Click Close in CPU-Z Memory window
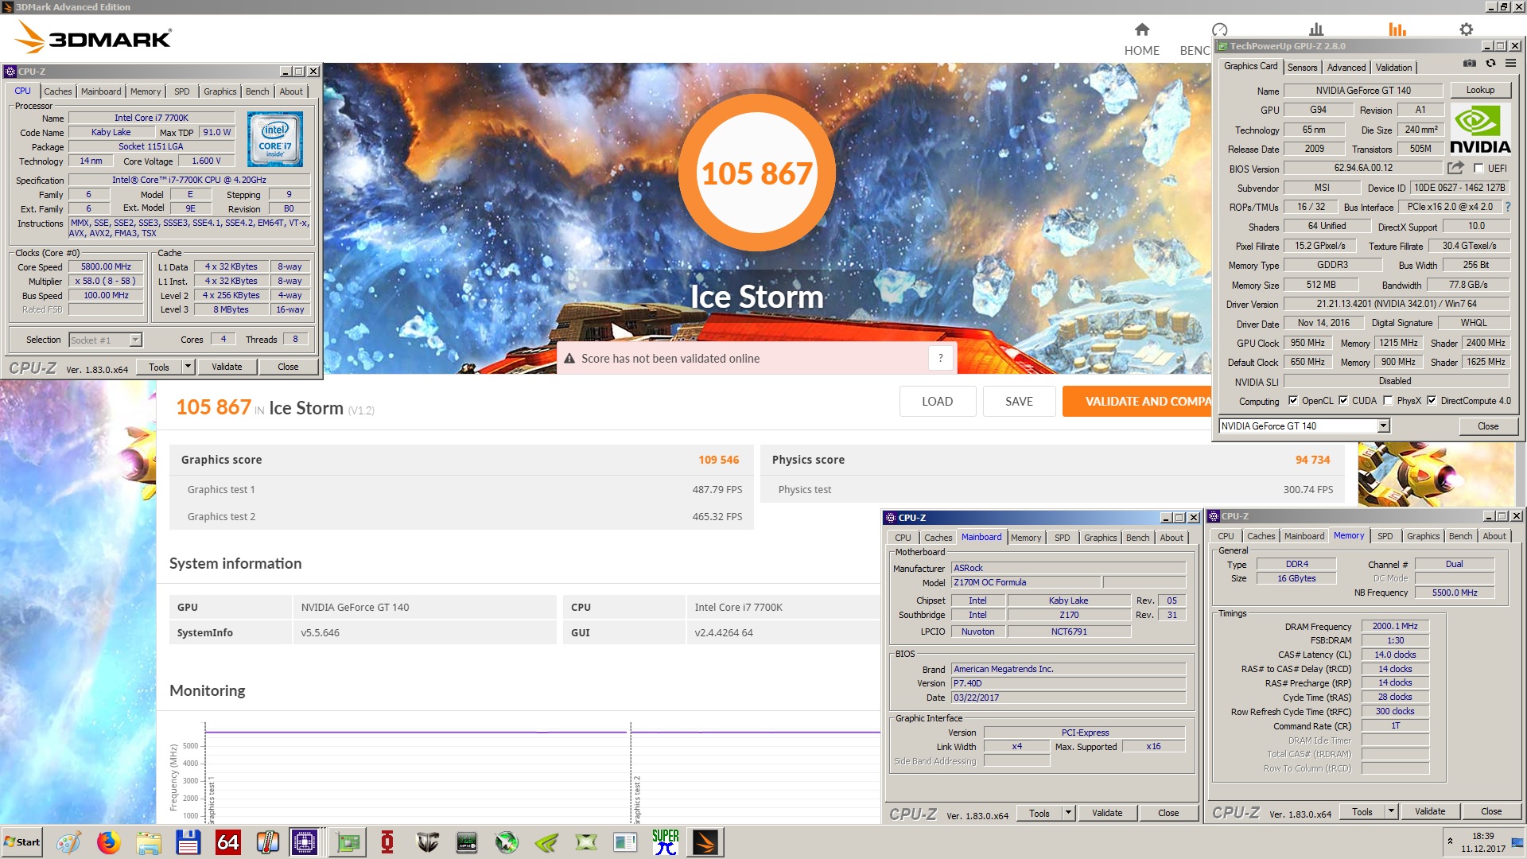Viewport: 1527px width, 859px height. click(x=1490, y=811)
